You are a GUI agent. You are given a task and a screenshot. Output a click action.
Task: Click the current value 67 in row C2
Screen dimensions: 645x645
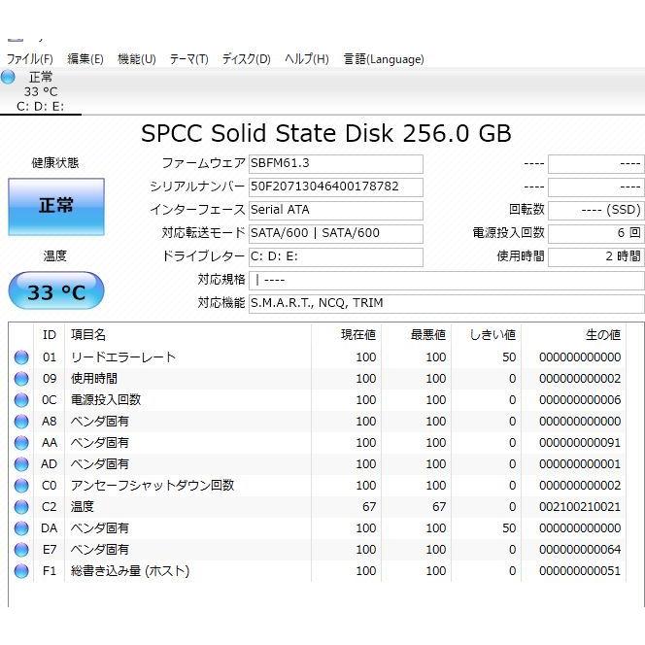click(x=369, y=507)
